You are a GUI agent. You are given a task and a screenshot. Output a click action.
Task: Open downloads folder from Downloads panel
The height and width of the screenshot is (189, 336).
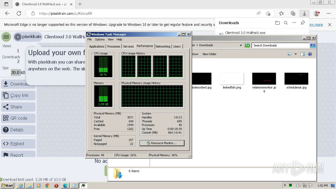tap(277, 23)
